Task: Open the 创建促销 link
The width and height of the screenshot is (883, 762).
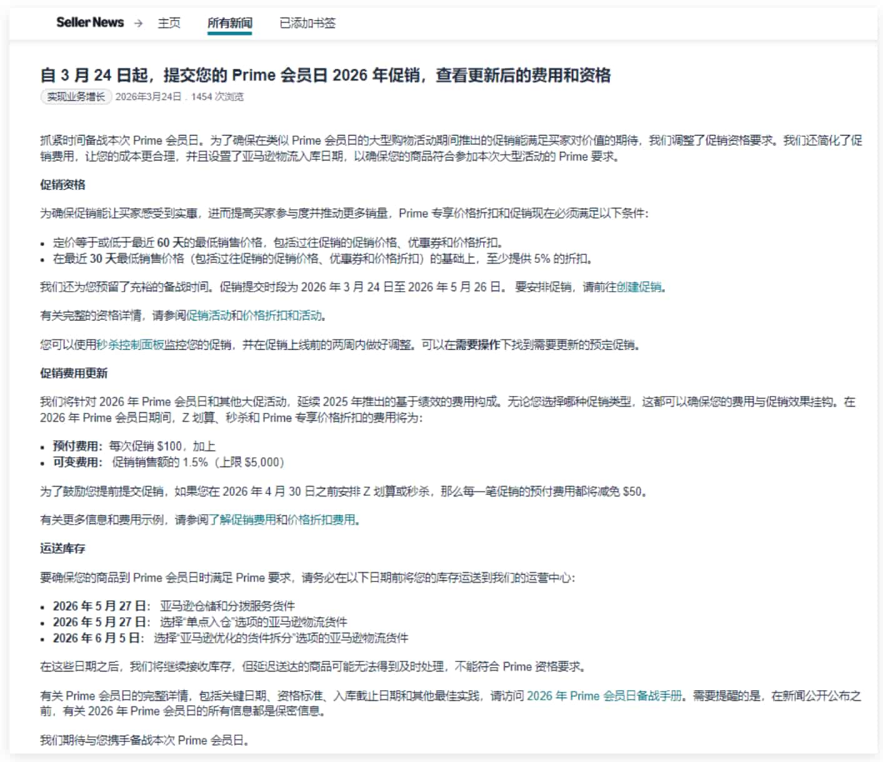Action: point(639,289)
